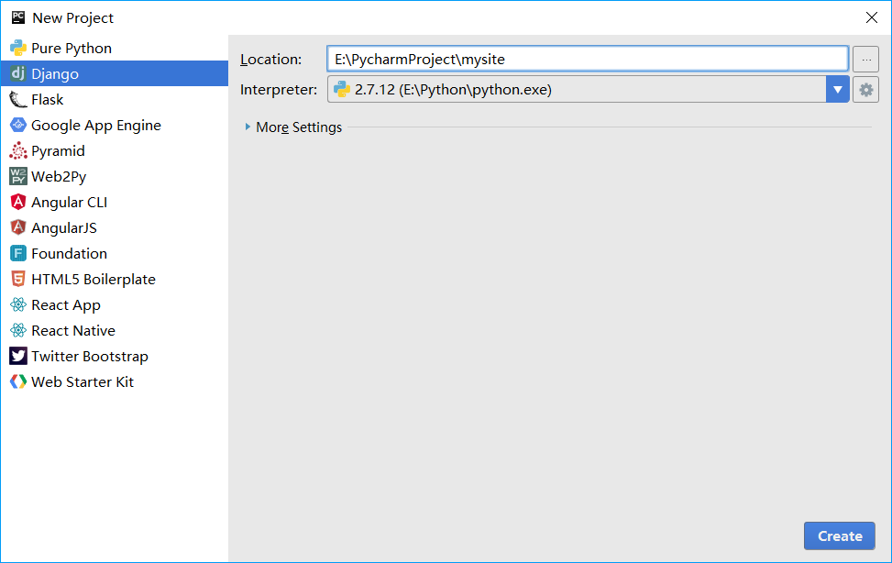Select the 2.7.12 interpreter combo box
892x563 pixels.
coord(589,89)
